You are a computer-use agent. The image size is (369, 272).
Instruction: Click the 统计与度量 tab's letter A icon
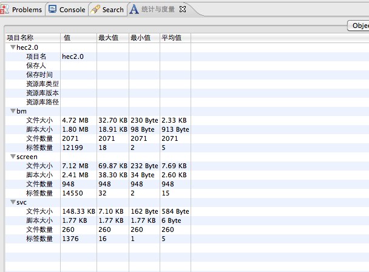(x=133, y=9)
